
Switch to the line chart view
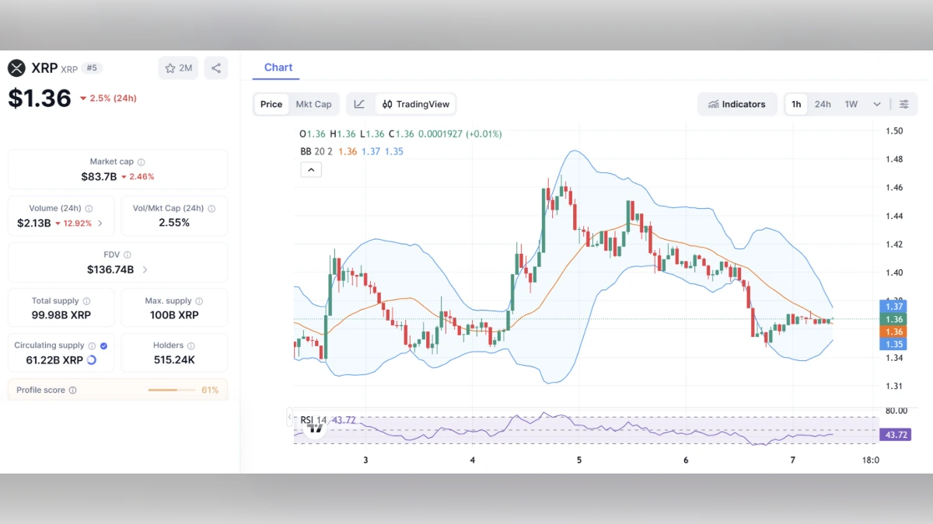pos(358,103)
